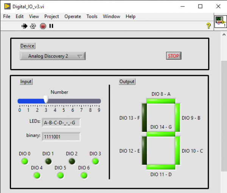Screen dimensions: 227x193
Task: Click the DIO 14 - G label
Action: (x=161, y=127)
